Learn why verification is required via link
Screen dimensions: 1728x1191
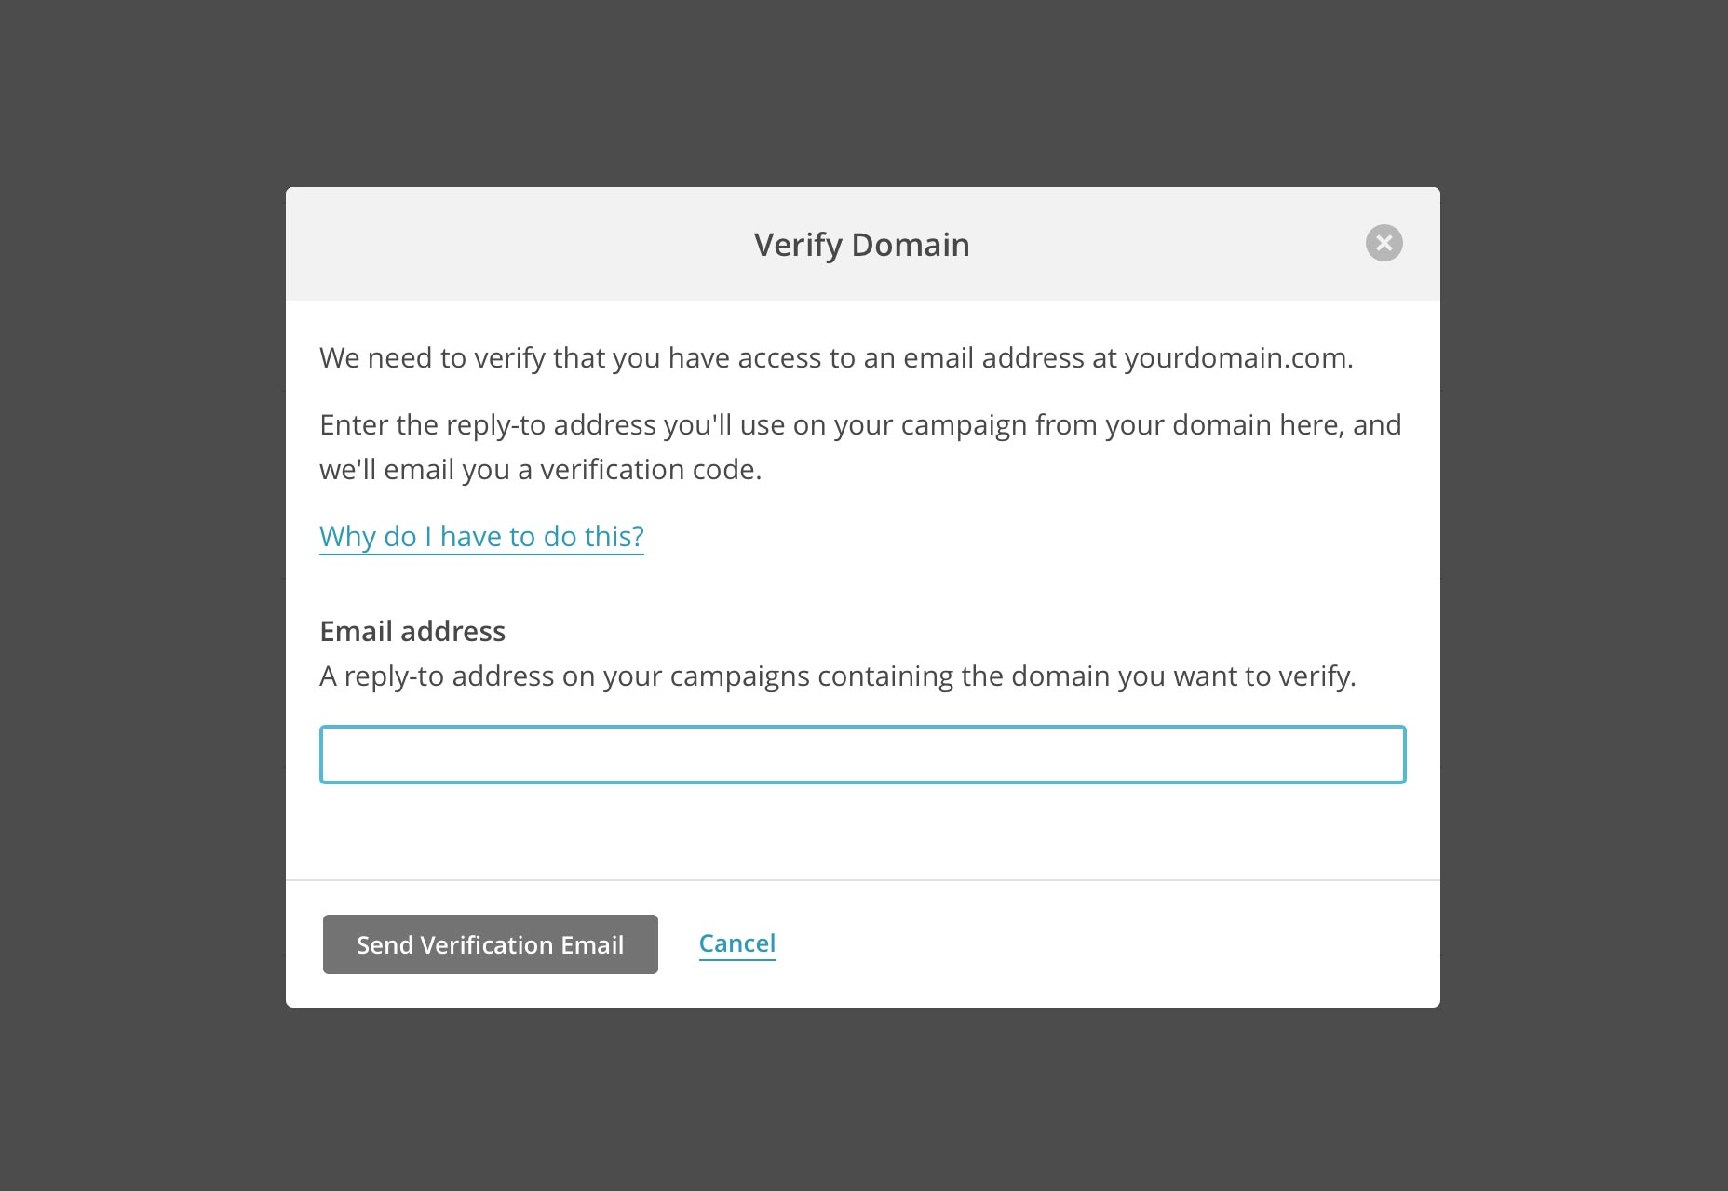tap(481, 537)
